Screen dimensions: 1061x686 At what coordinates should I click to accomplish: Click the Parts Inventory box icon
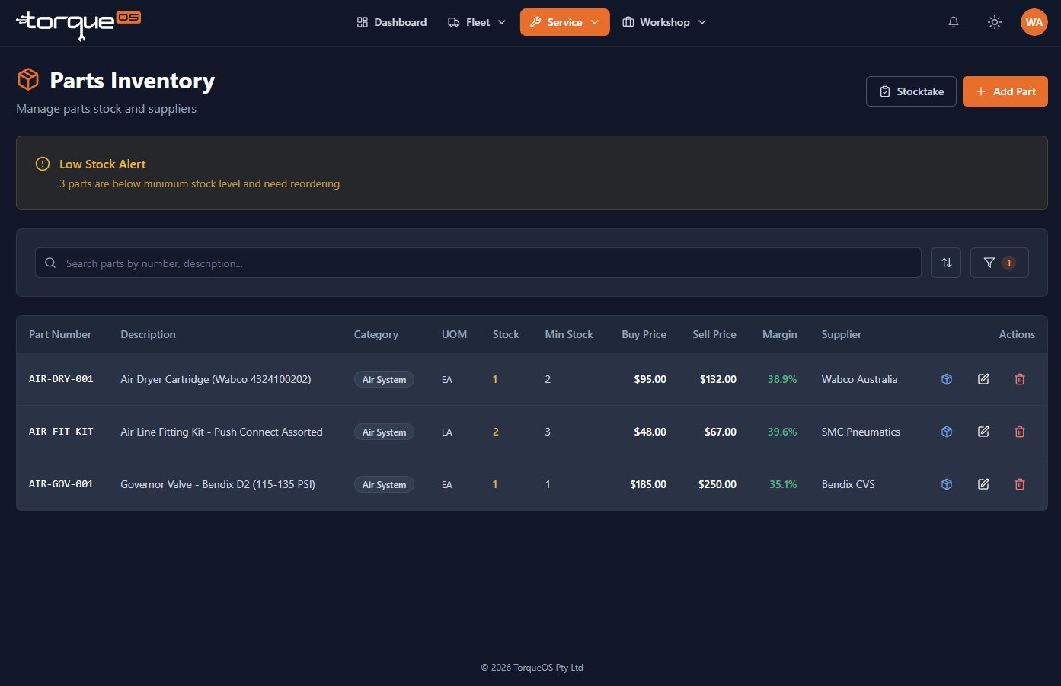pyautogui.click(x=28, y=79)
